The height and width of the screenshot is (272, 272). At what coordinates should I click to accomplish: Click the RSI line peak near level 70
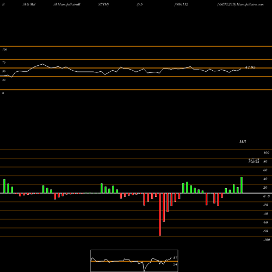(42, 64)
